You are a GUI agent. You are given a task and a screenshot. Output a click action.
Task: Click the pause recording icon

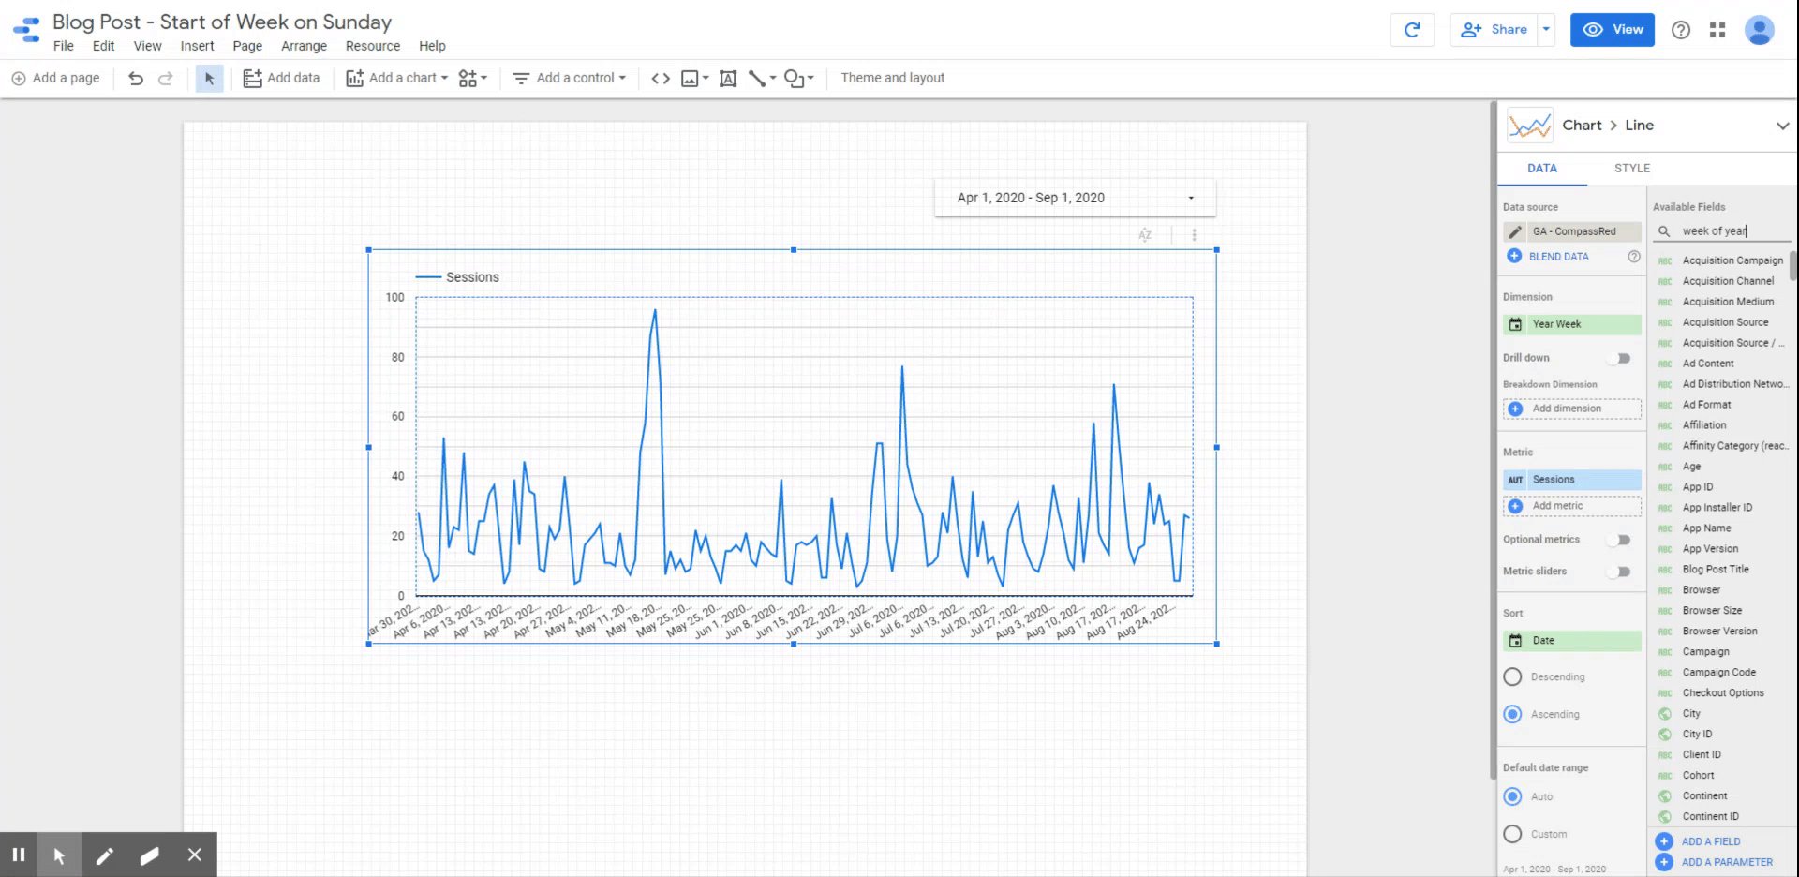pyautogui.click(x=18, y=855)
